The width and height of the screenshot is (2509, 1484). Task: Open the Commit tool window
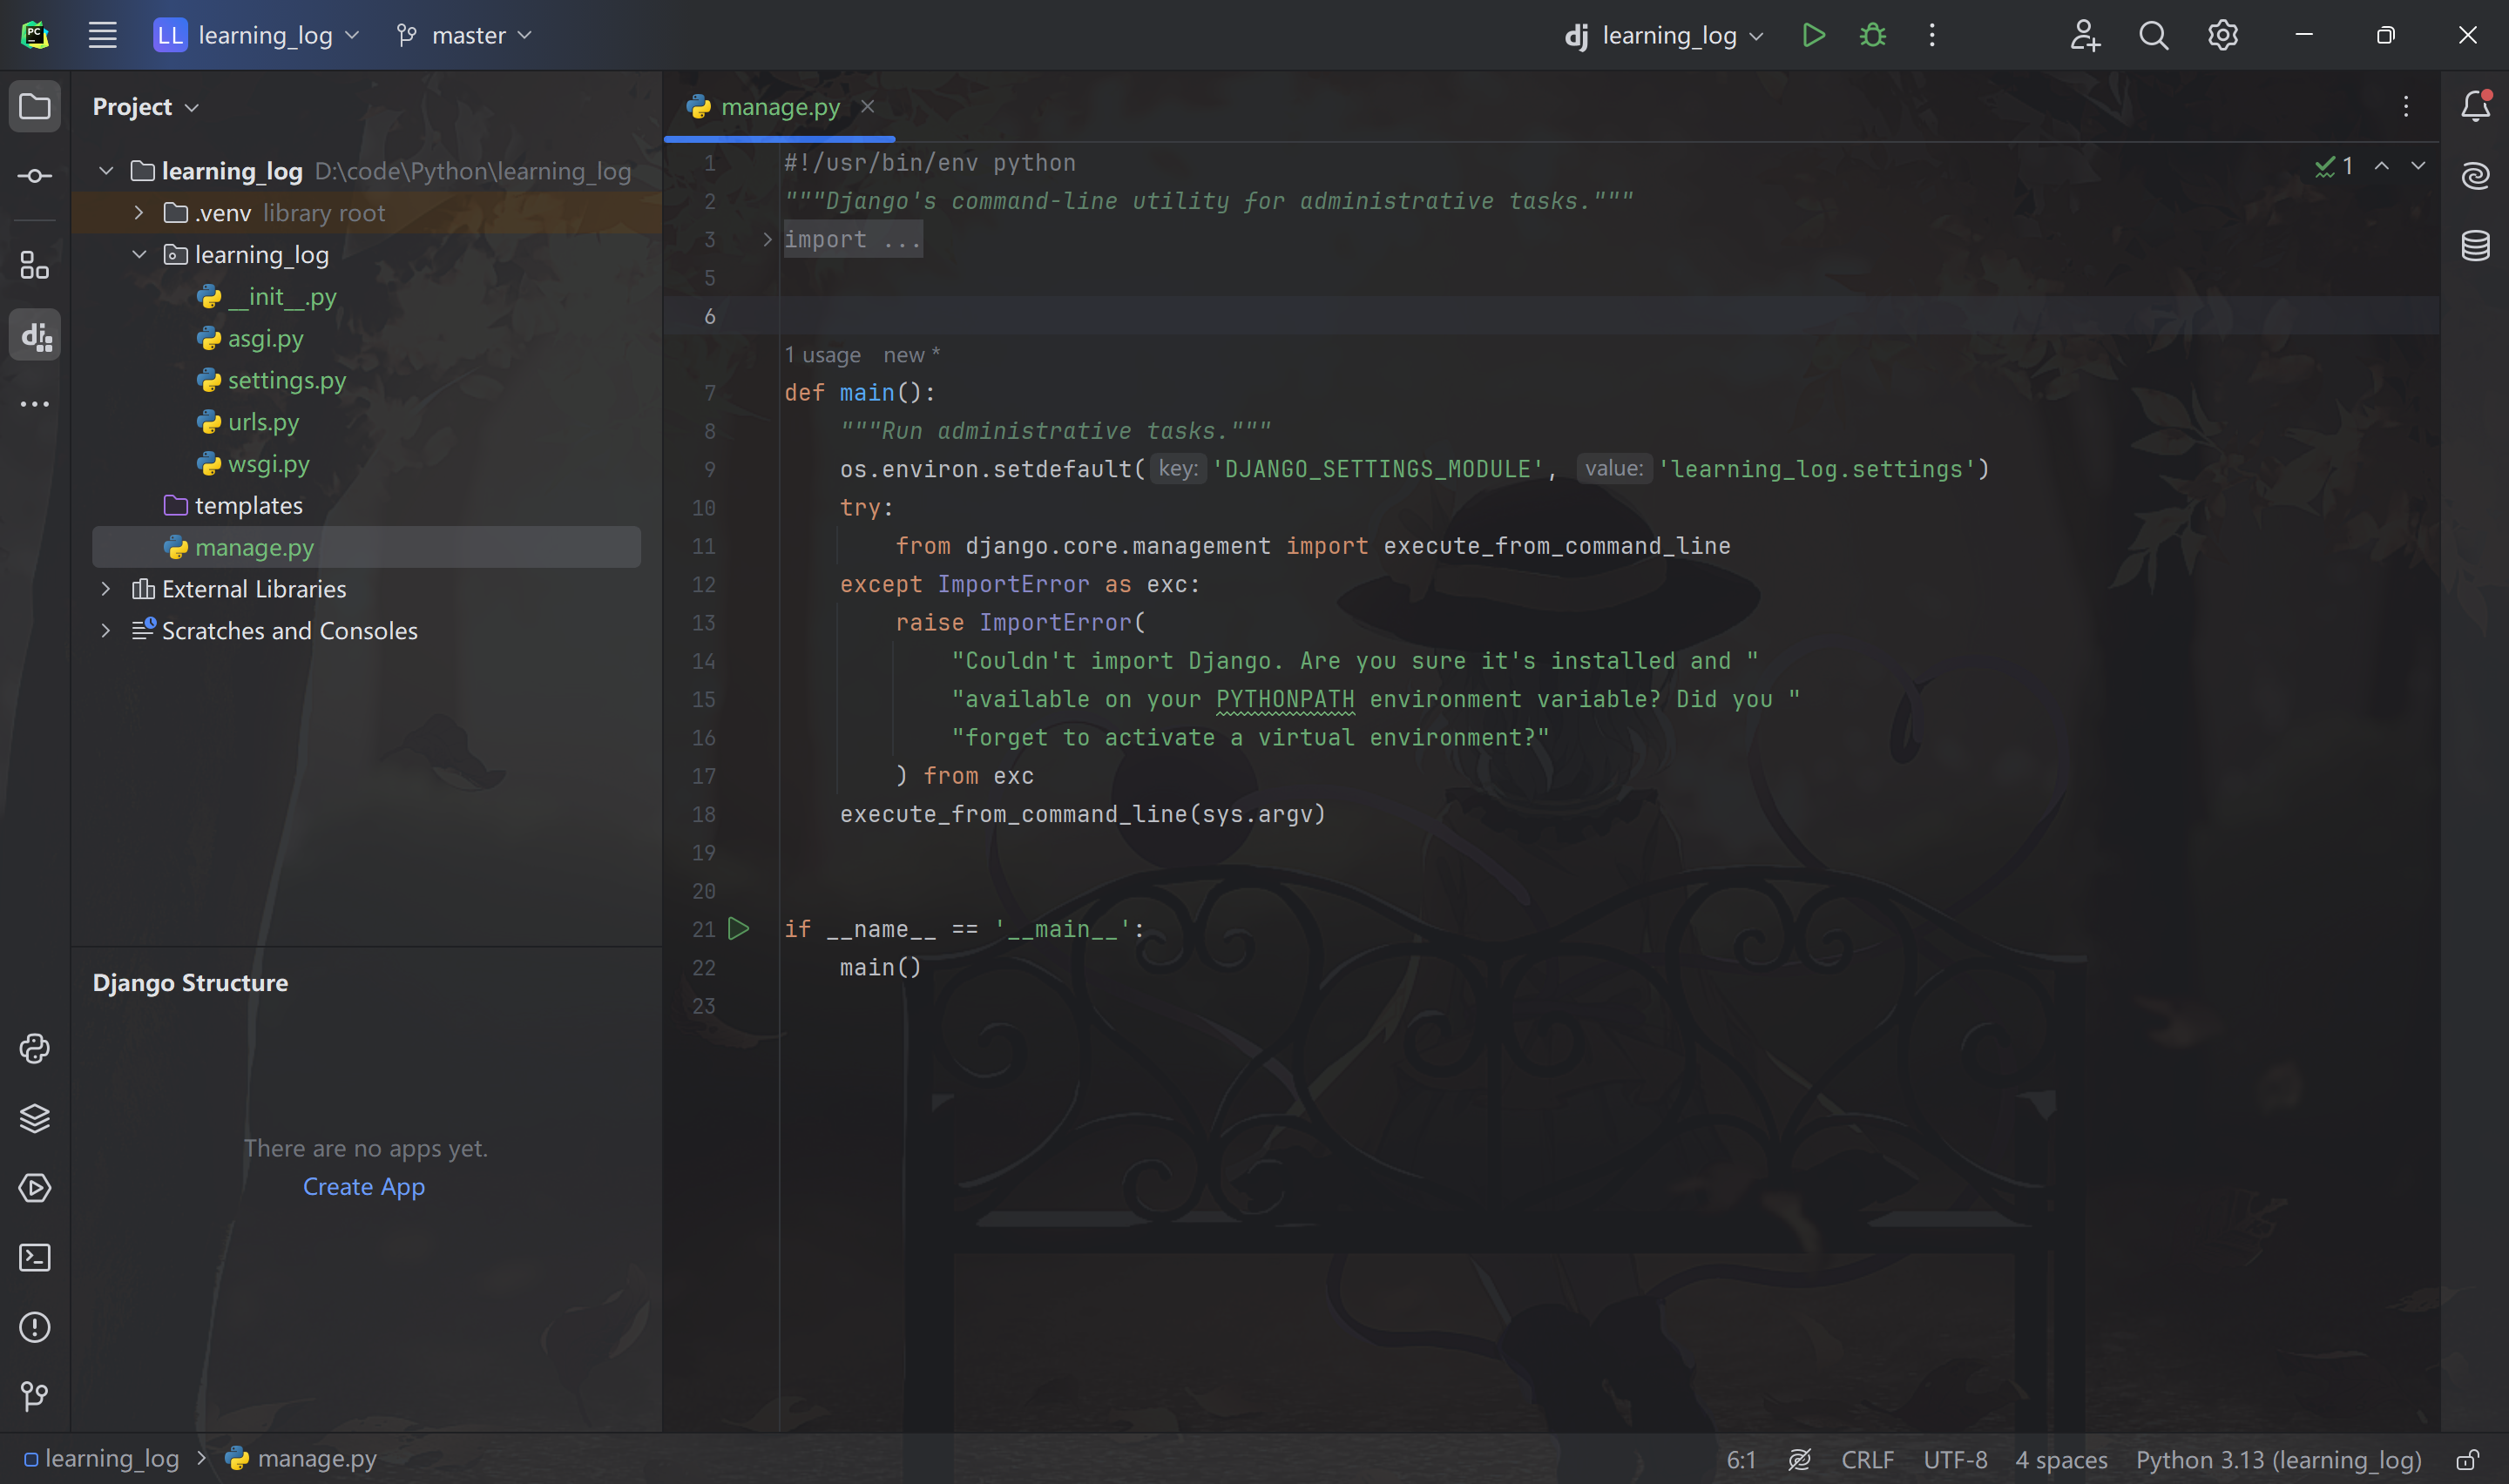pyautogui.click(x=35, y=176)
